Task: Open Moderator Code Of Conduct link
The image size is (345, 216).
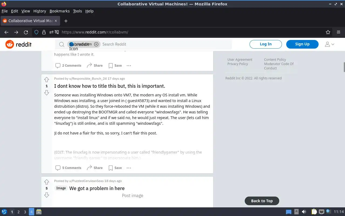Action: coord(279,66)
